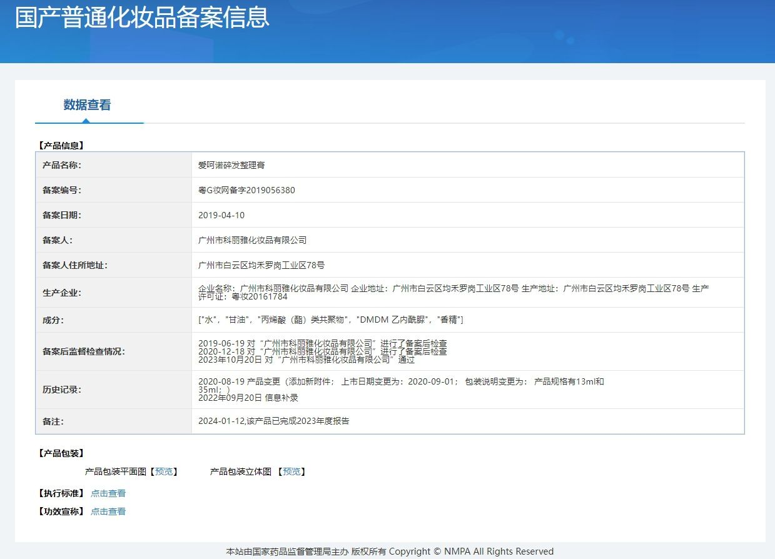Viewport: 775px width, 559px height.
Task: Open 预览 link for 产品包装立体图
Action: tap(291, 471)
